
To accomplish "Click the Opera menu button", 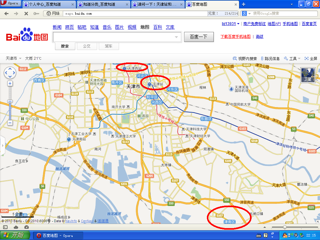I will [x=11, y=3].
